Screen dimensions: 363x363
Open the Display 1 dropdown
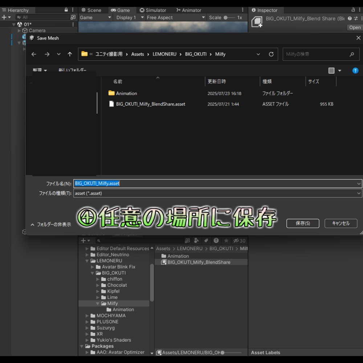(130, 17)
